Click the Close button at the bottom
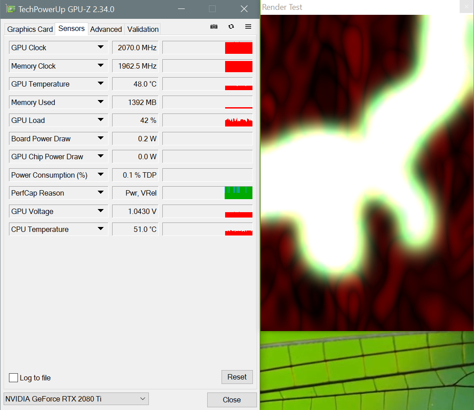 (x=232, y=400)
